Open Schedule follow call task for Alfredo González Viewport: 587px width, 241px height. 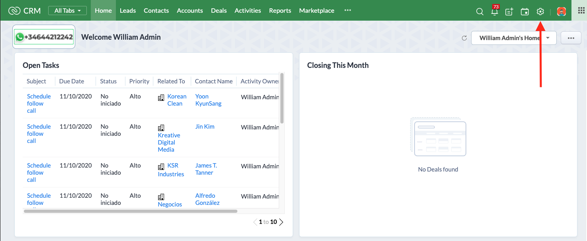point(39,201)
